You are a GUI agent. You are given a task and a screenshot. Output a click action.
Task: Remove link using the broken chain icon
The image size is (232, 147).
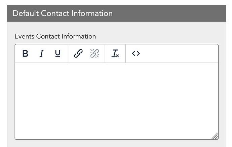click(94, 53)
